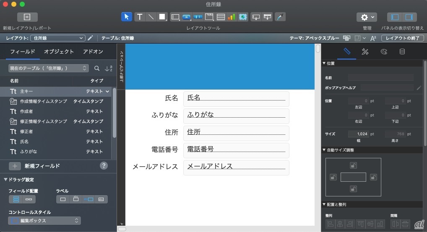Click the pencil icon to edit layout
Screen dimensions: 427x232
(x=91, y=38)
